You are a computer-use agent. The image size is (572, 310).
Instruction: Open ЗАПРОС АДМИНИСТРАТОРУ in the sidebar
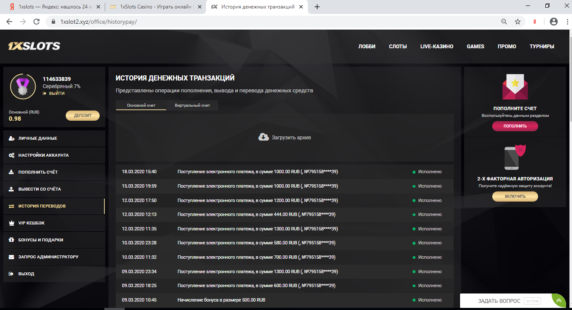click(54, 257)
